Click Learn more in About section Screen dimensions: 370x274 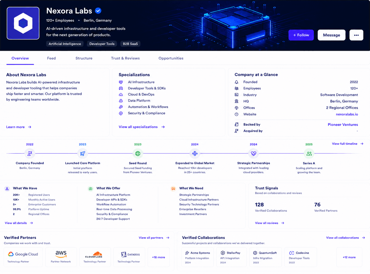[19, 127]
